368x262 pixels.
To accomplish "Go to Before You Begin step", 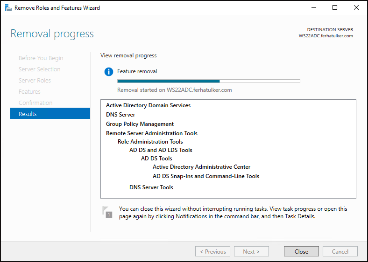I will [41, 58].
